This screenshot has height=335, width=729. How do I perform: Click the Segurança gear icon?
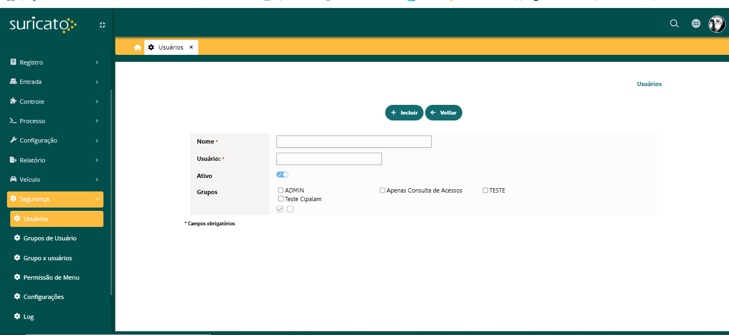[13, 198]
